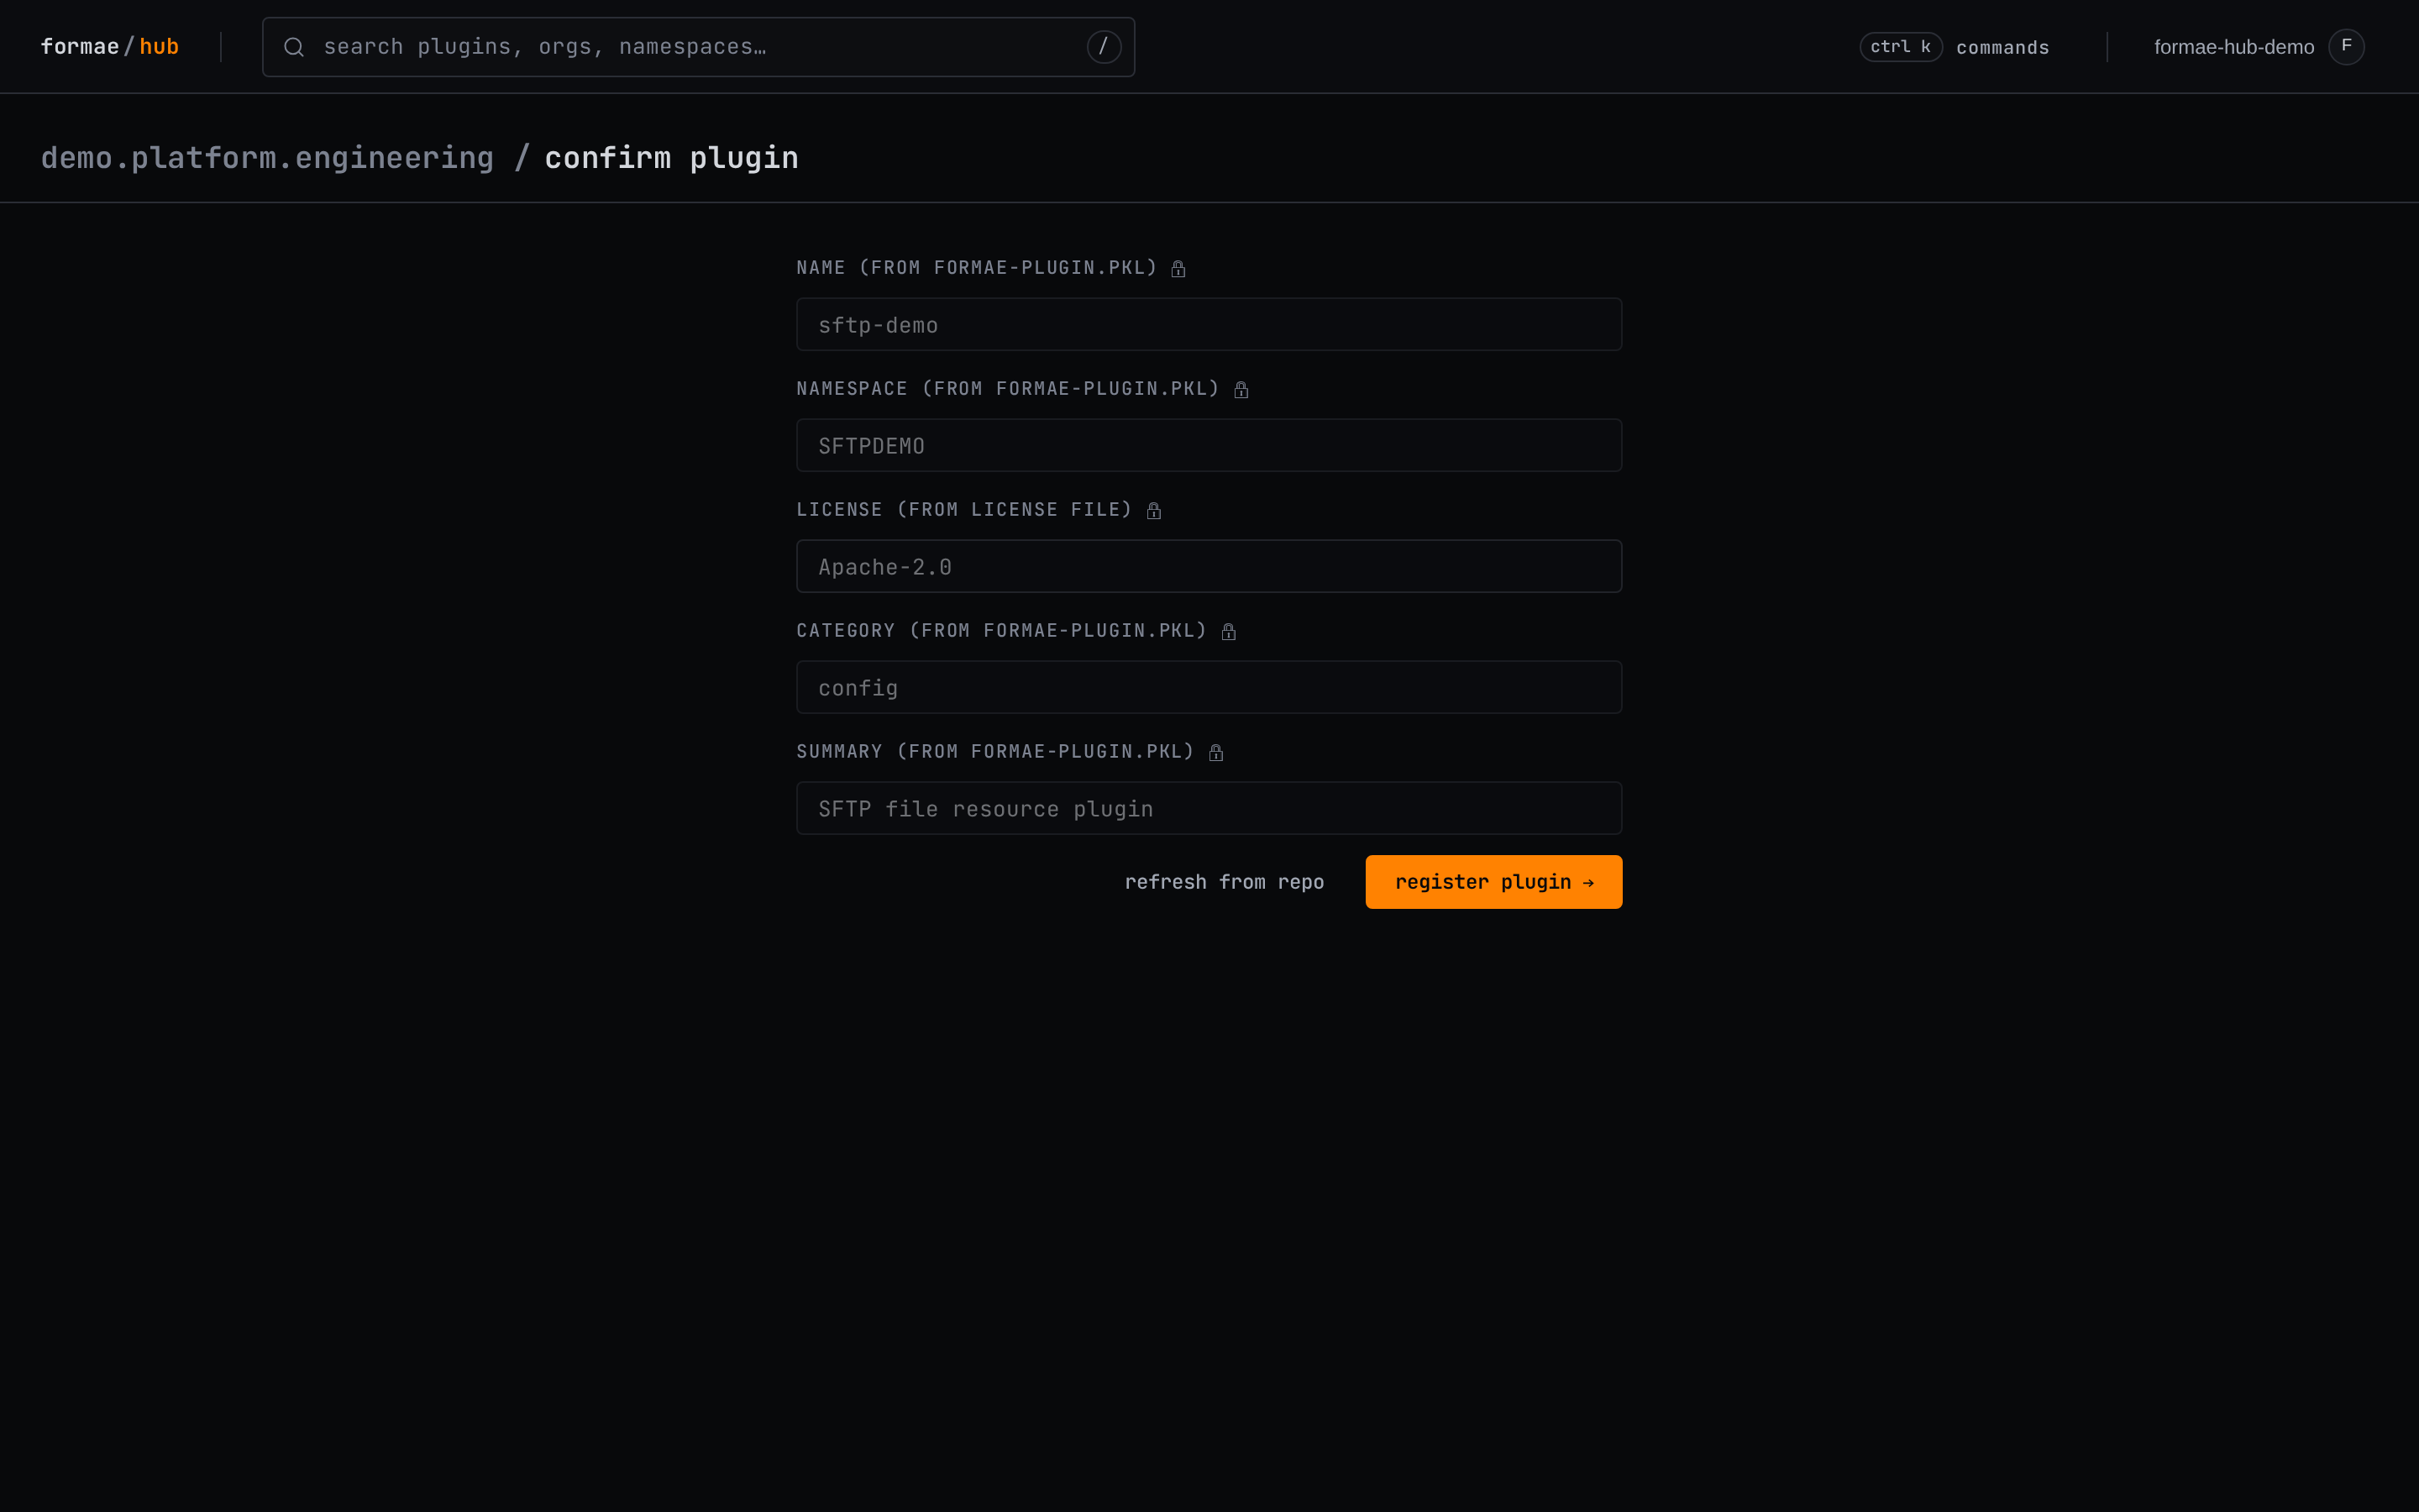Screen dimensions: 2419x1512
Task: Click the lock icon beside Namespace label
Action: coord(1241,389)
